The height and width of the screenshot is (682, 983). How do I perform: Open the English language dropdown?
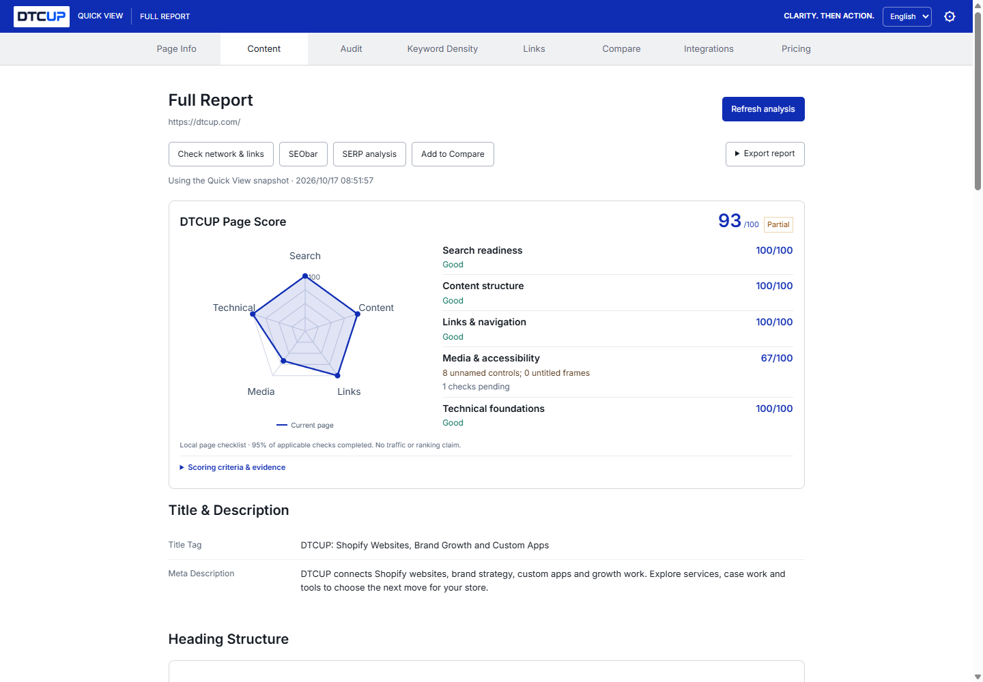point(907,16)
